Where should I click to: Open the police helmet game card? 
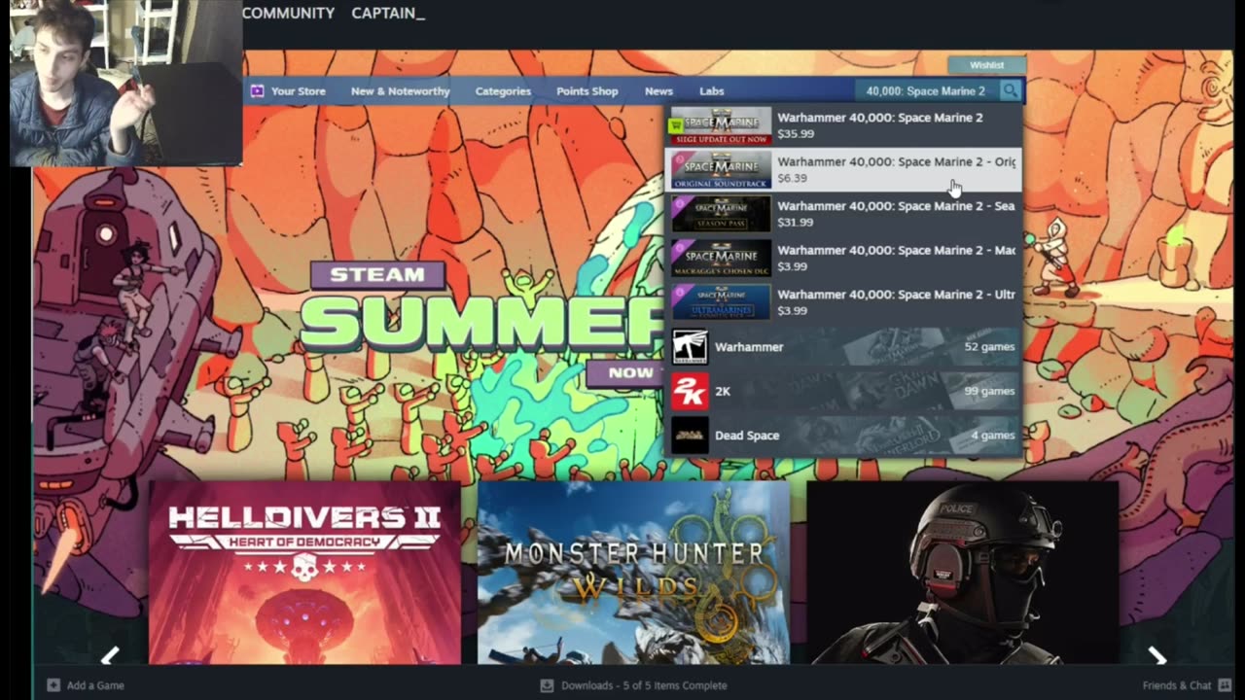point(962,573)
